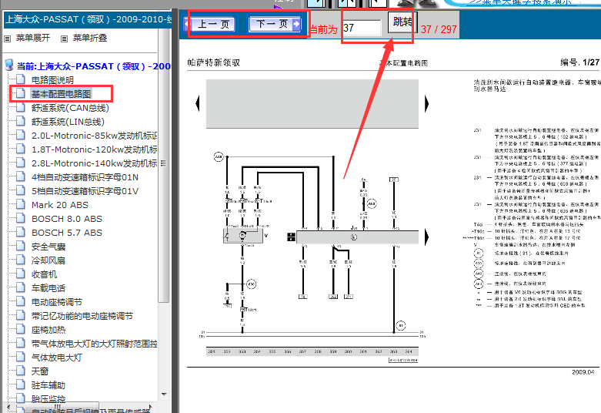Open 5档自动变速箱标识字母01V entry
This screenshot has width=601, height=413.
(85, 191)
